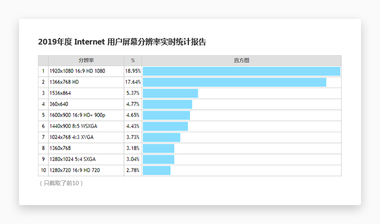Select the 1024x768 4:3 XVGA cell
Screen dimensions: 380x224
click(x=71, y=137)
